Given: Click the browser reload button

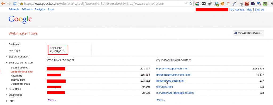Looking at the screenshot, I should [15, 3].
